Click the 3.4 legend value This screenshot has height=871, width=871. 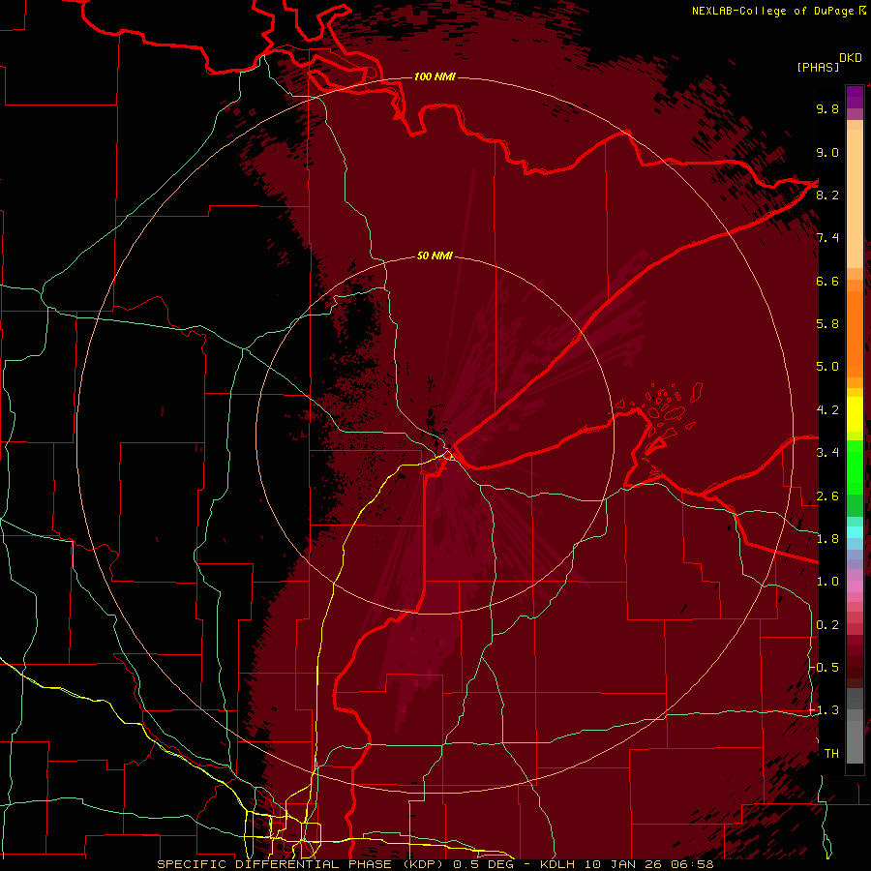coord(827,453)
